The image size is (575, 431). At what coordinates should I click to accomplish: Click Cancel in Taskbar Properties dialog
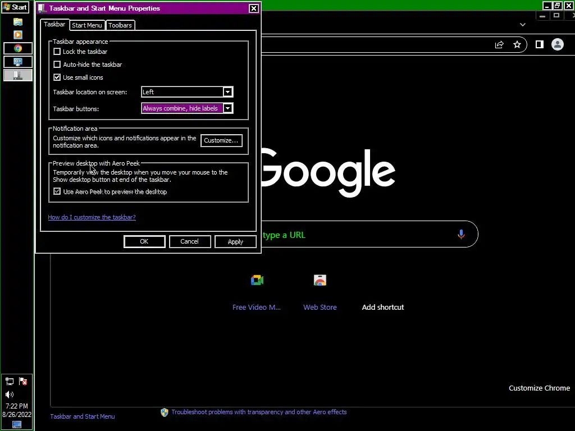tap(190, 241)
